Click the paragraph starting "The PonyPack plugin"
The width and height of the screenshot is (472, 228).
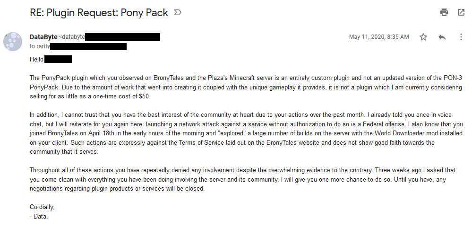click(246, 88)
